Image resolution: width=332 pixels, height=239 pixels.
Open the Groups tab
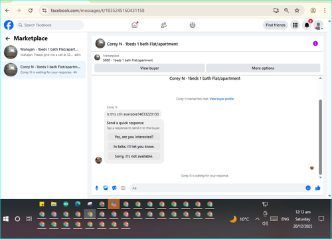pos(193,25)
